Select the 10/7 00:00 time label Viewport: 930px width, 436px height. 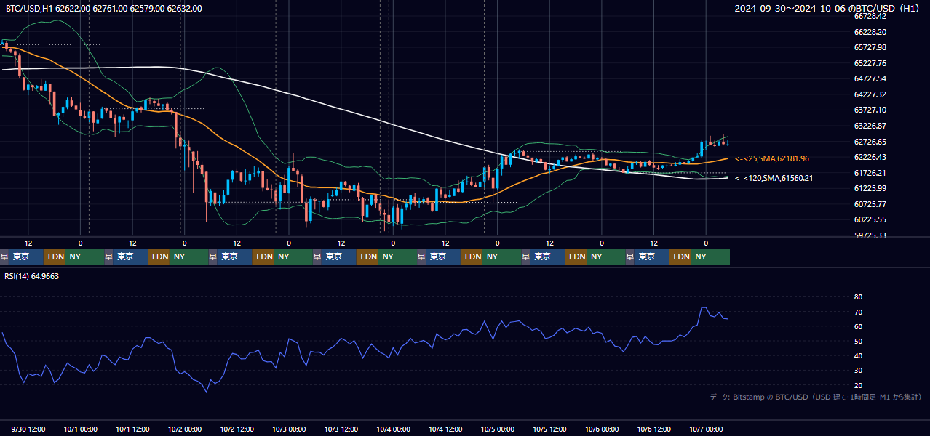706,429
